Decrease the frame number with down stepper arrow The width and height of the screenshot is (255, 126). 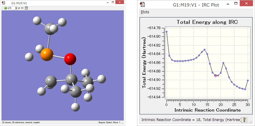[x=16, y=9]
